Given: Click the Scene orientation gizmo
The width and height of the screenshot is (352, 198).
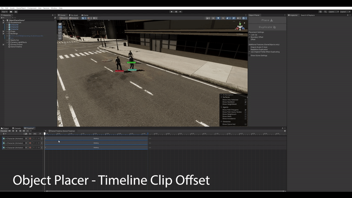Looking at the screenshot, I should 240,27.
